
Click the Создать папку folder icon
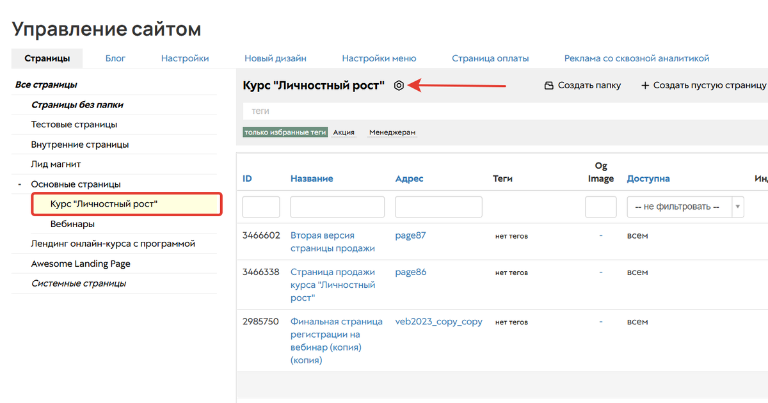(x=548, y=86)
